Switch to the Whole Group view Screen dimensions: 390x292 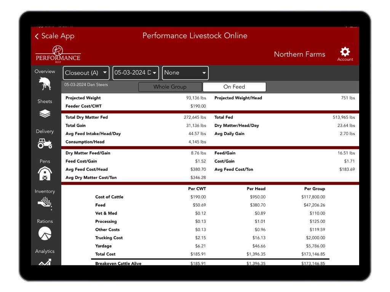[x=170, y=87]
